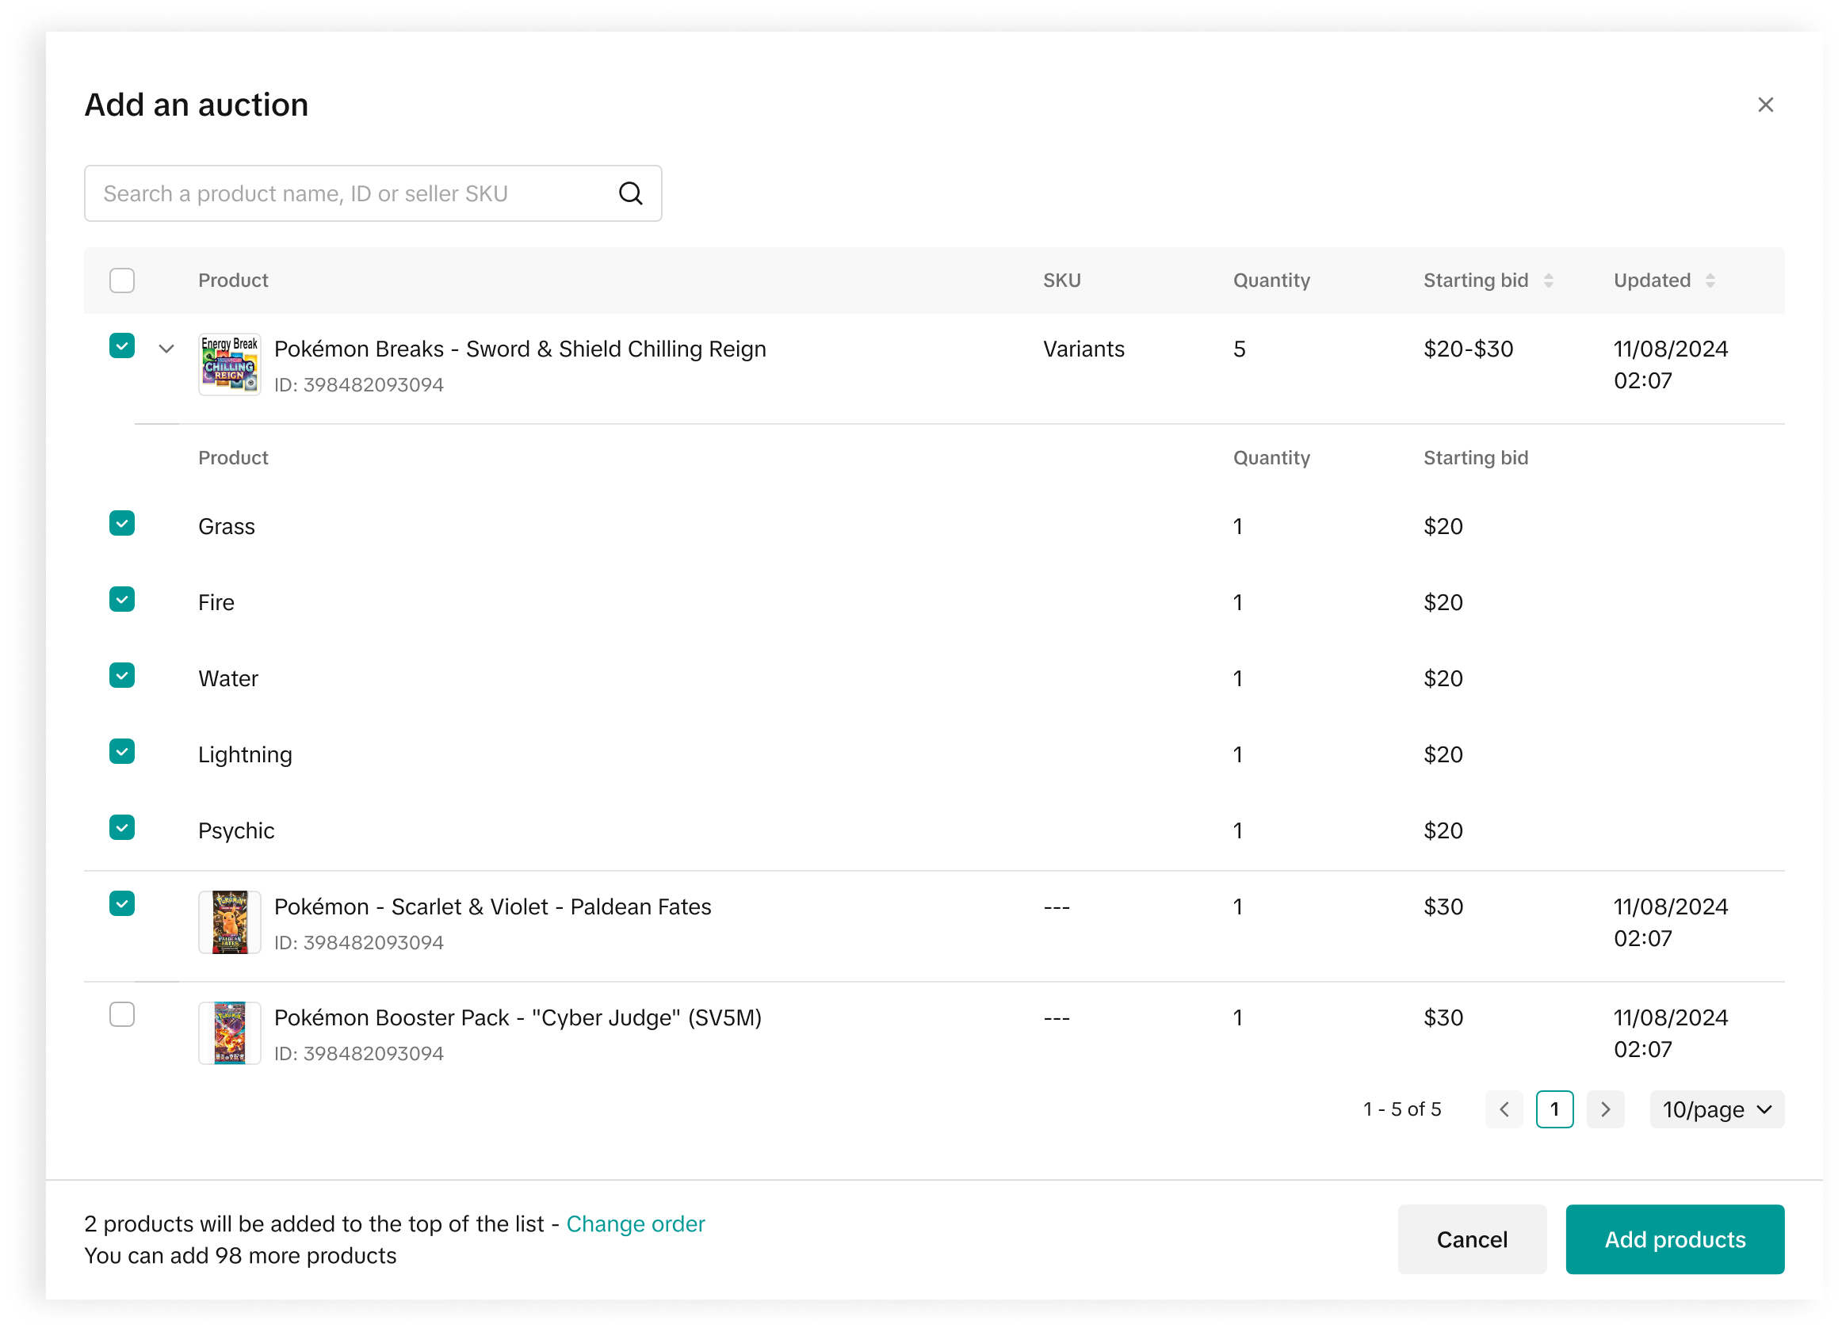
Task: Select page 1 in pagination
Action: (x=1553, y=1109)
